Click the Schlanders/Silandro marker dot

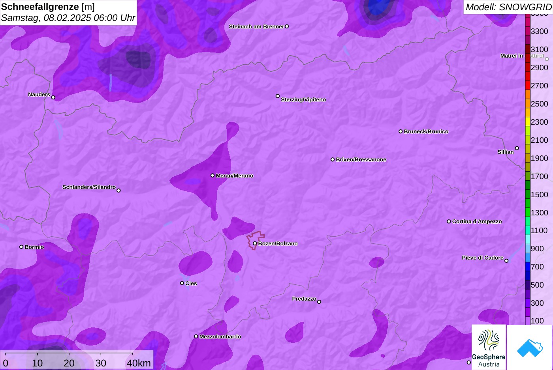118,191
